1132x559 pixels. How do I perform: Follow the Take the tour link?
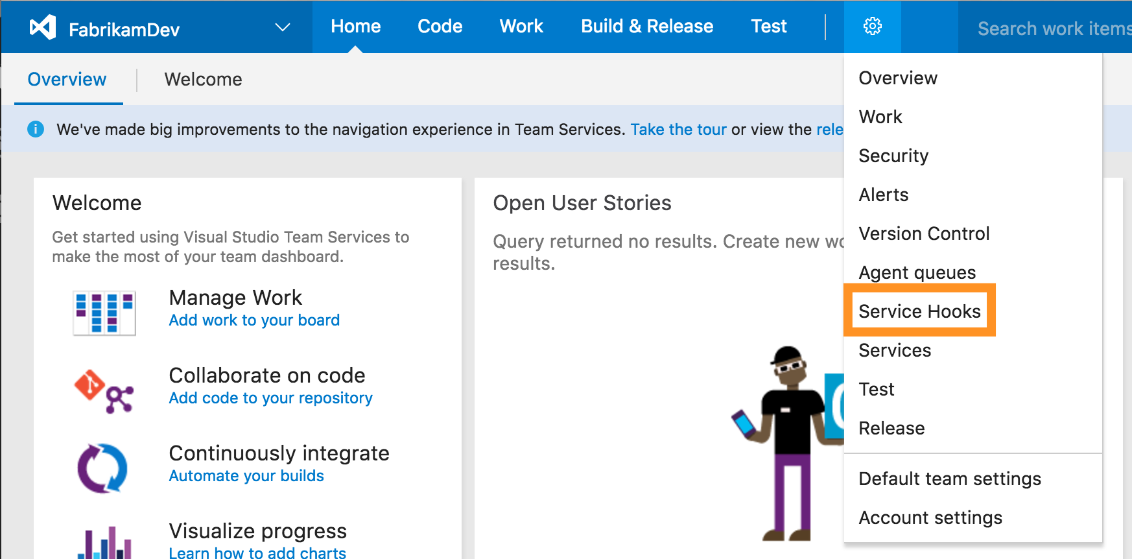pos(678,130)
